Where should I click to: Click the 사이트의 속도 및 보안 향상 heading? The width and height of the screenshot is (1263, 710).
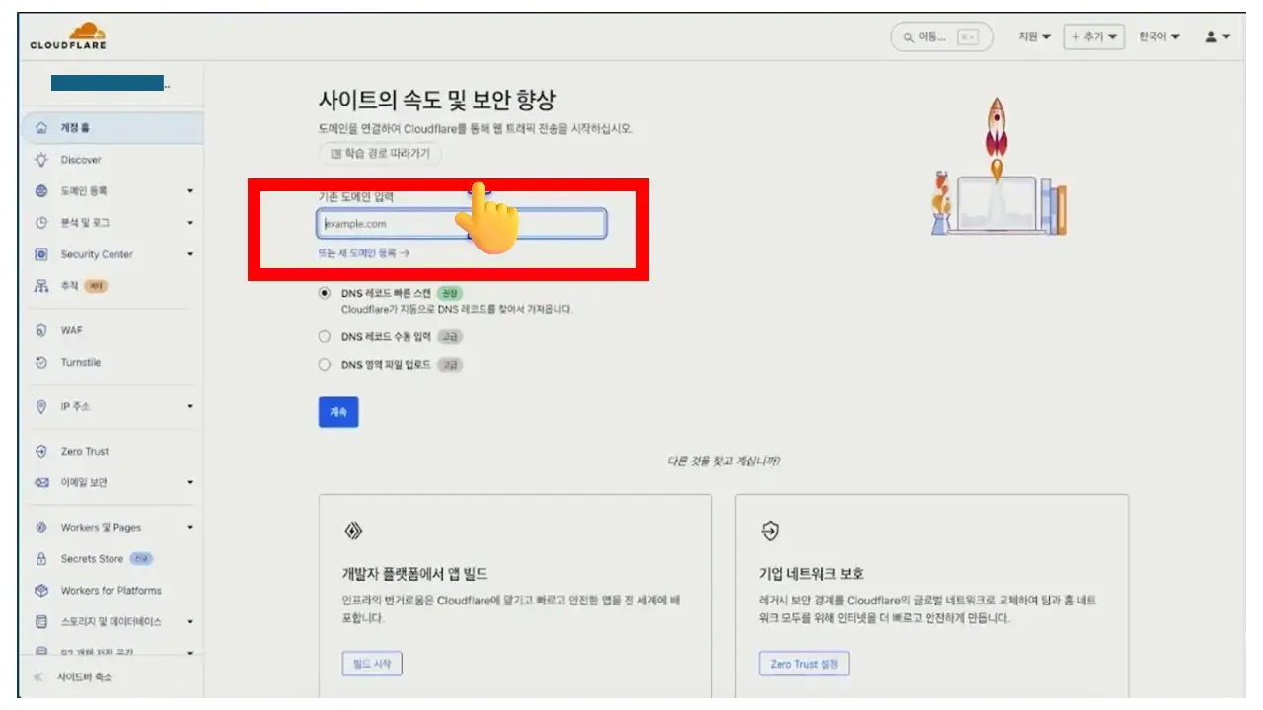pos(437,101)
